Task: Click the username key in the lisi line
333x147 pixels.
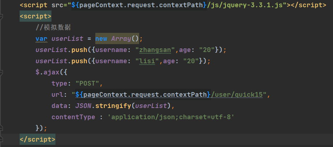Action: pos(111,61)
